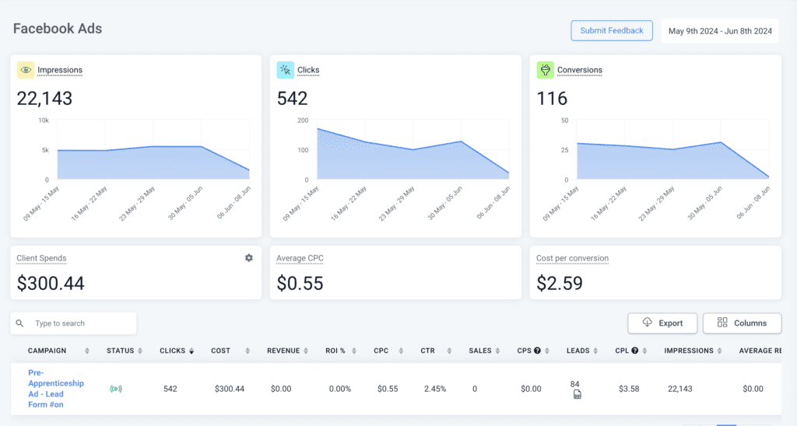Click the Submit Feedback button
The height and width of the screenshot is (426, 797).
point(612,30)
